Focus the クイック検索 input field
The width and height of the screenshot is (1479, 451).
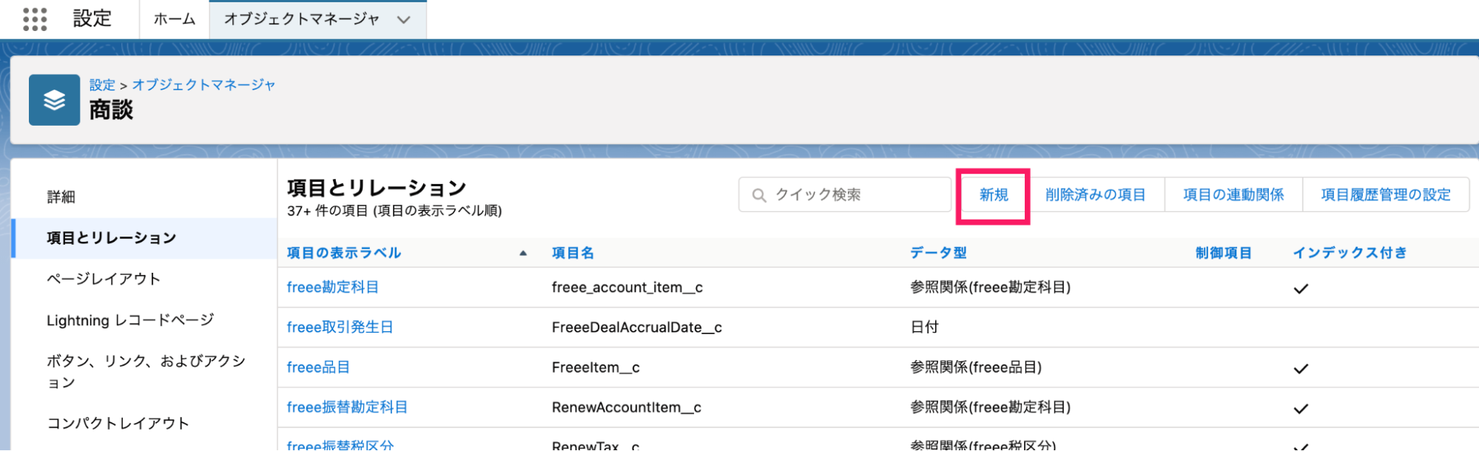[x=845, y=195]
